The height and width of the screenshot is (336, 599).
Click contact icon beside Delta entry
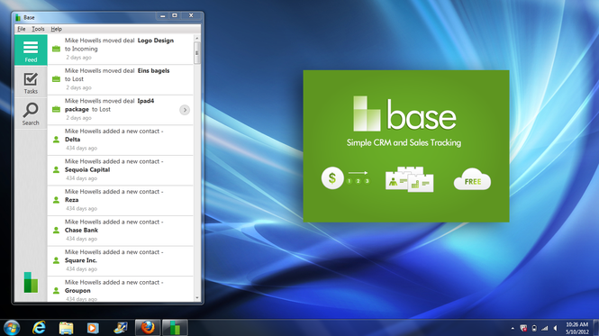56,140
